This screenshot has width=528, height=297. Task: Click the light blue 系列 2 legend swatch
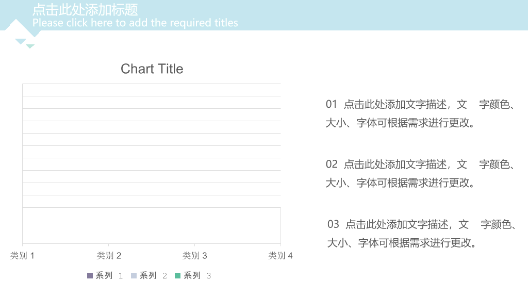(134, 275)
